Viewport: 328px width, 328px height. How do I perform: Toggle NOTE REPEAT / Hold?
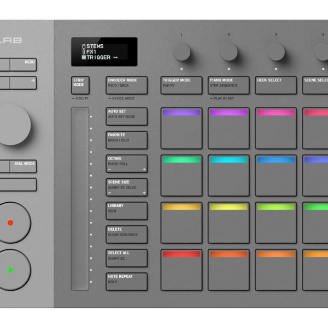tap(127, 282)
